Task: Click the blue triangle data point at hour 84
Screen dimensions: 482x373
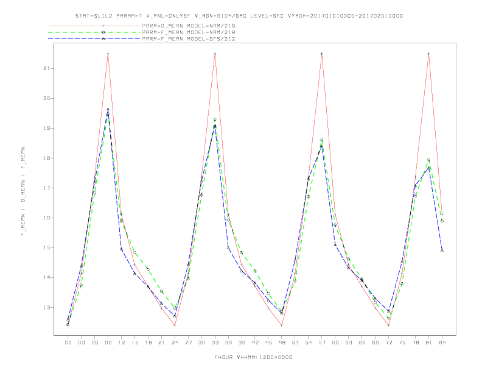Action: (442, 250)
